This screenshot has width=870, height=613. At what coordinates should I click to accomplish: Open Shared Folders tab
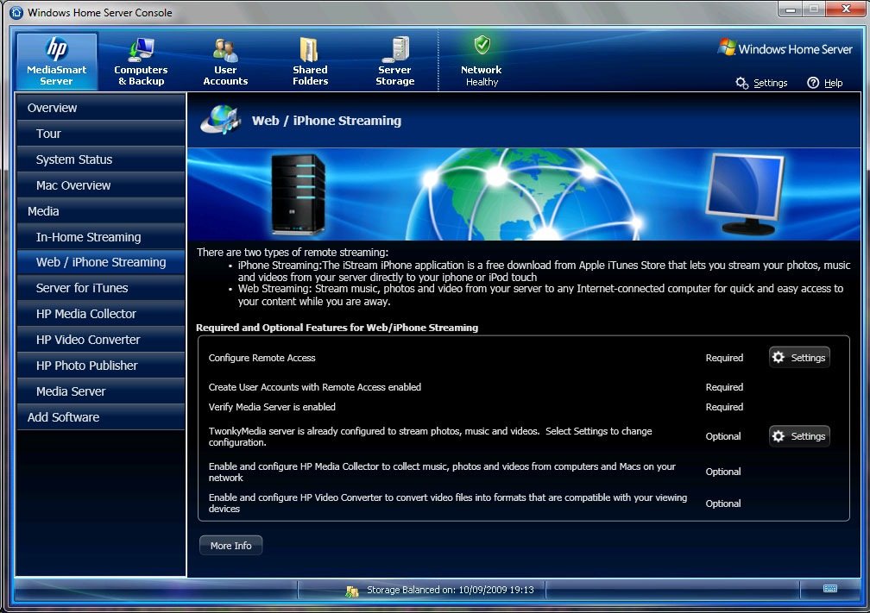pos(310,61)
